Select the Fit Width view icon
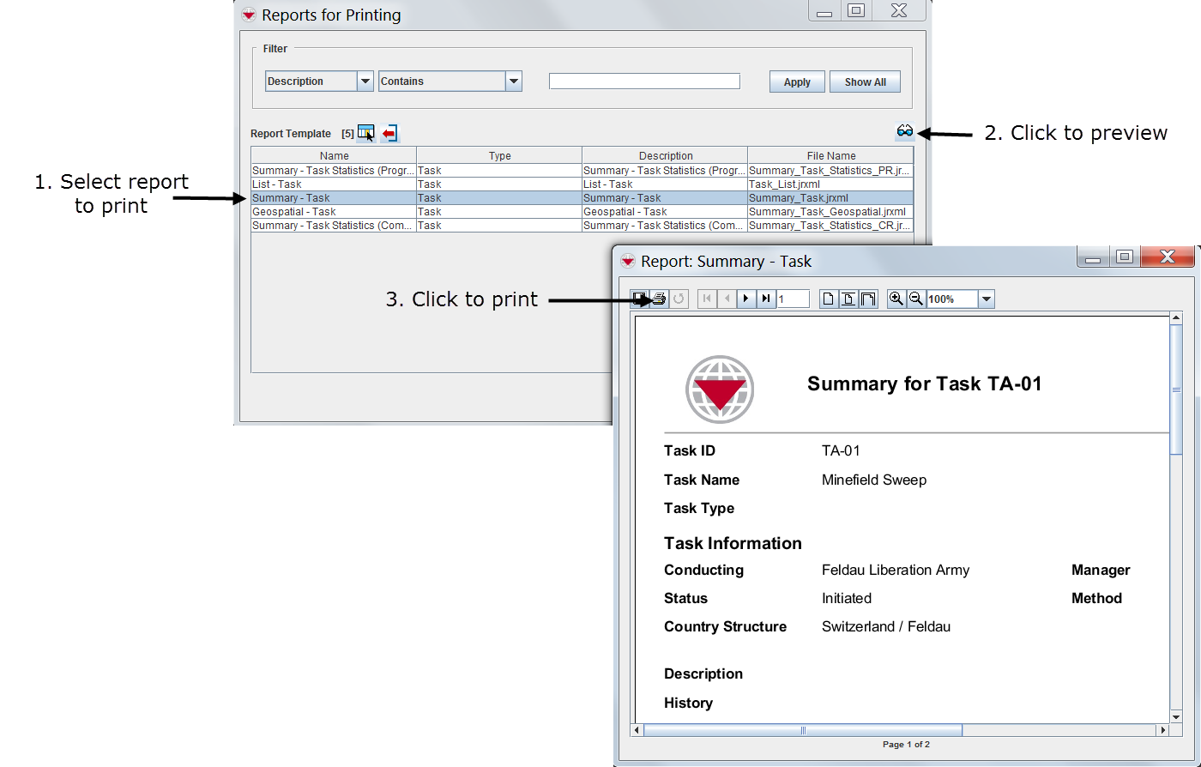 (868, 299)
